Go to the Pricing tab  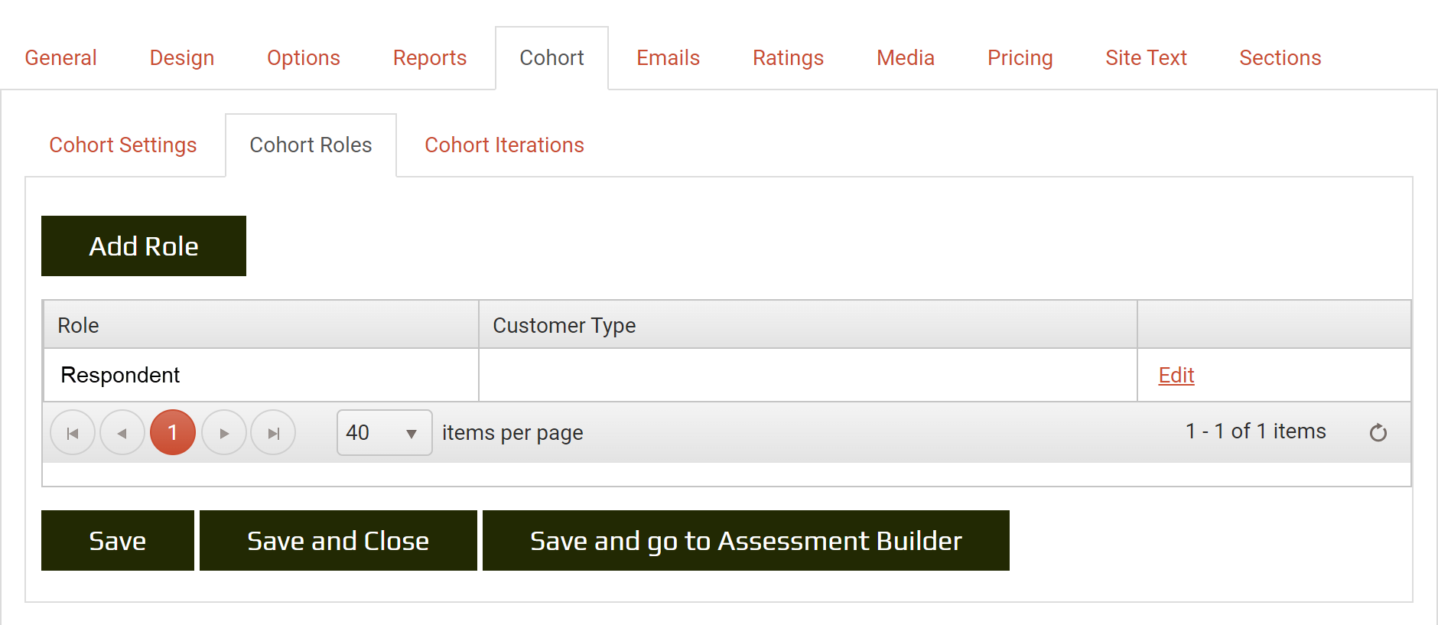point(1020,58)
